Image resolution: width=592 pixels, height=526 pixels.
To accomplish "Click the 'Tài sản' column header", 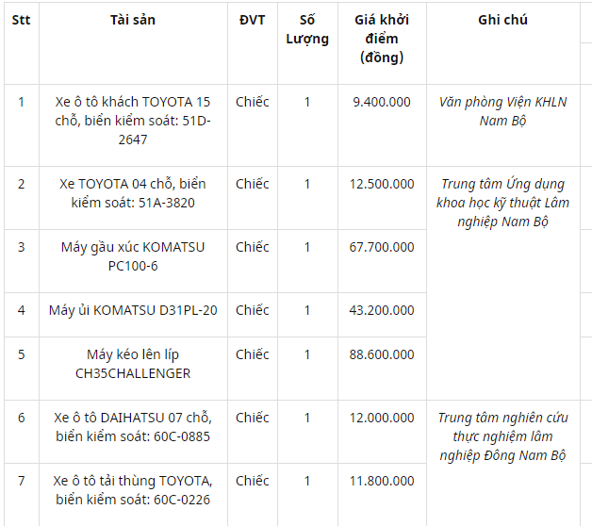I will [x=133, y=20].
